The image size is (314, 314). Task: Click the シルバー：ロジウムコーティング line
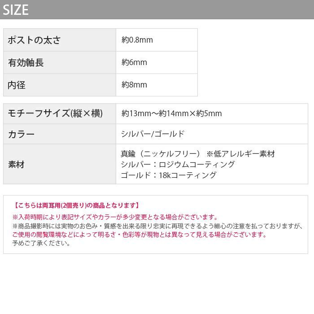(178, 165)
